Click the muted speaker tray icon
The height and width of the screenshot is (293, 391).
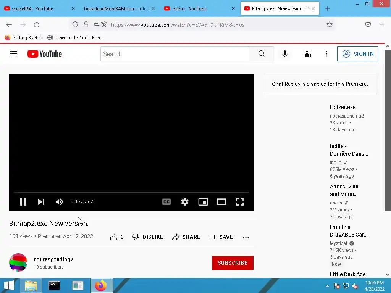(x=355, y=286)
